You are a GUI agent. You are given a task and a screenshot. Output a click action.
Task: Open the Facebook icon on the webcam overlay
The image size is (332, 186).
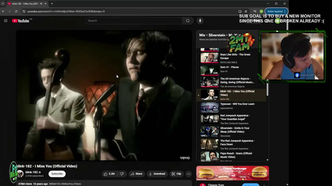(x=297, y=75)
